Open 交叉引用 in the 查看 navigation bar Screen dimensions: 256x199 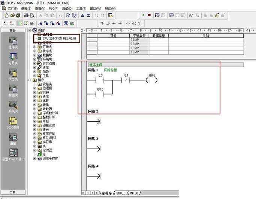coord(13,123)
